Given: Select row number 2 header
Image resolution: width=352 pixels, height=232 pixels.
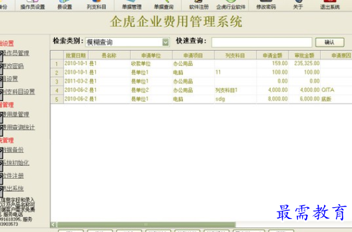Looking at the screenshot, I should [57, 73].
